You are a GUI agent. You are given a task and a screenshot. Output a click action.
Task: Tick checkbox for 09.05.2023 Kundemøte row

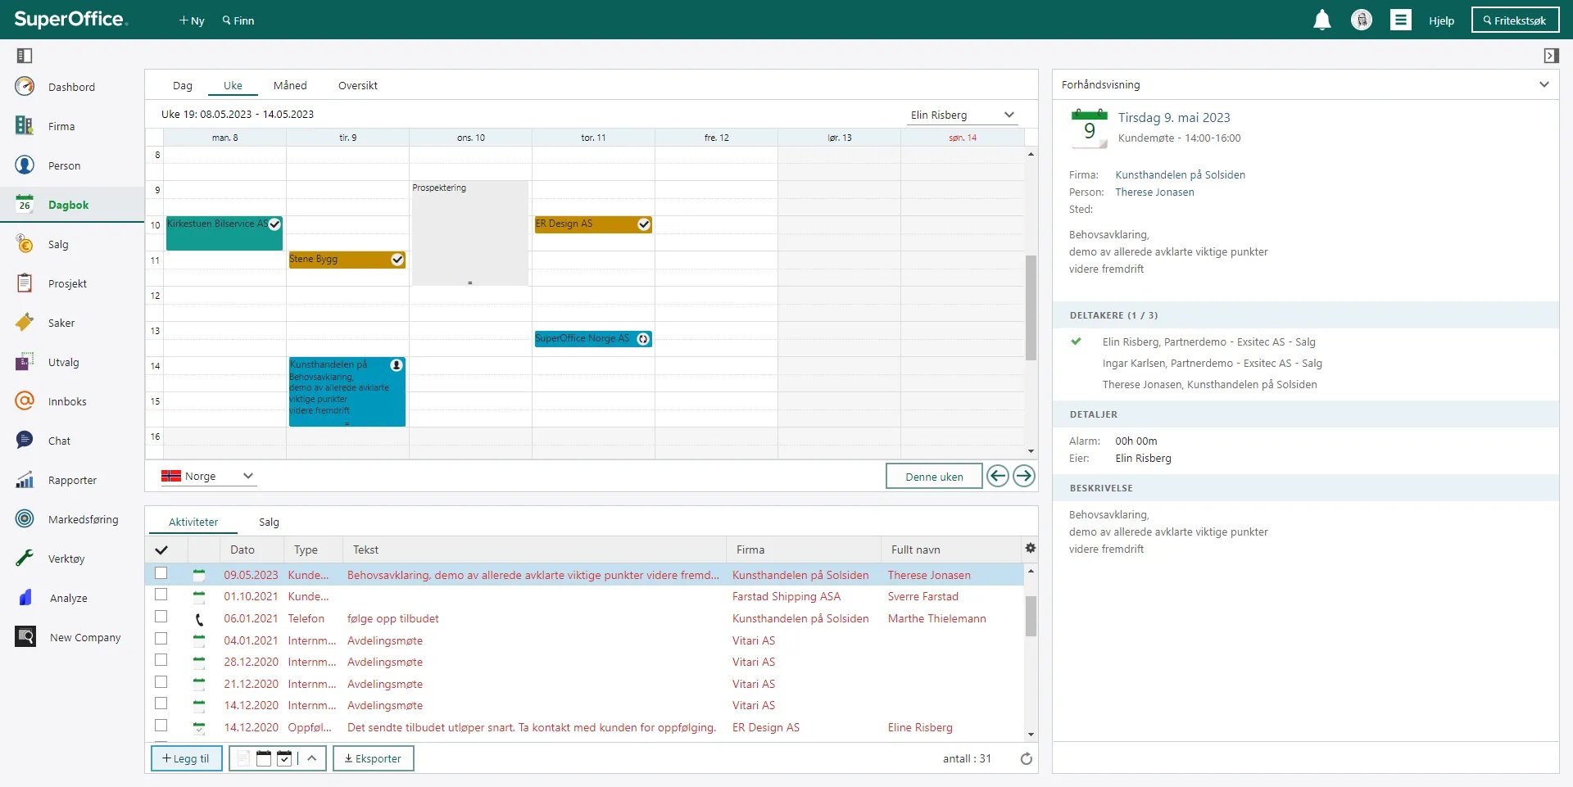point(161,573)
